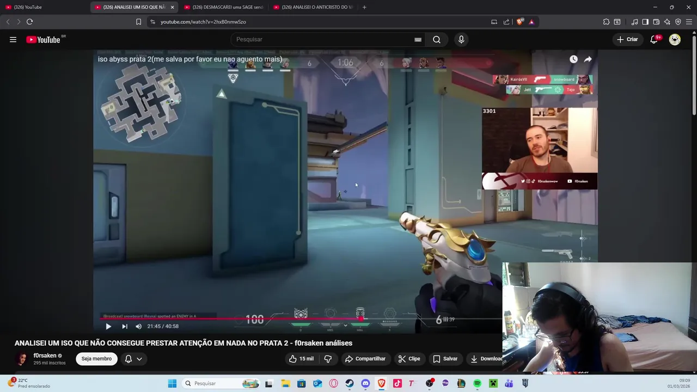Click the Download button
This screenshot has width=697, height=392.
point(486,359)
